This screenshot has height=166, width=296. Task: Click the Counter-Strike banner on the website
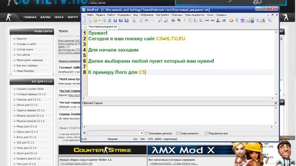coord(103,150)
